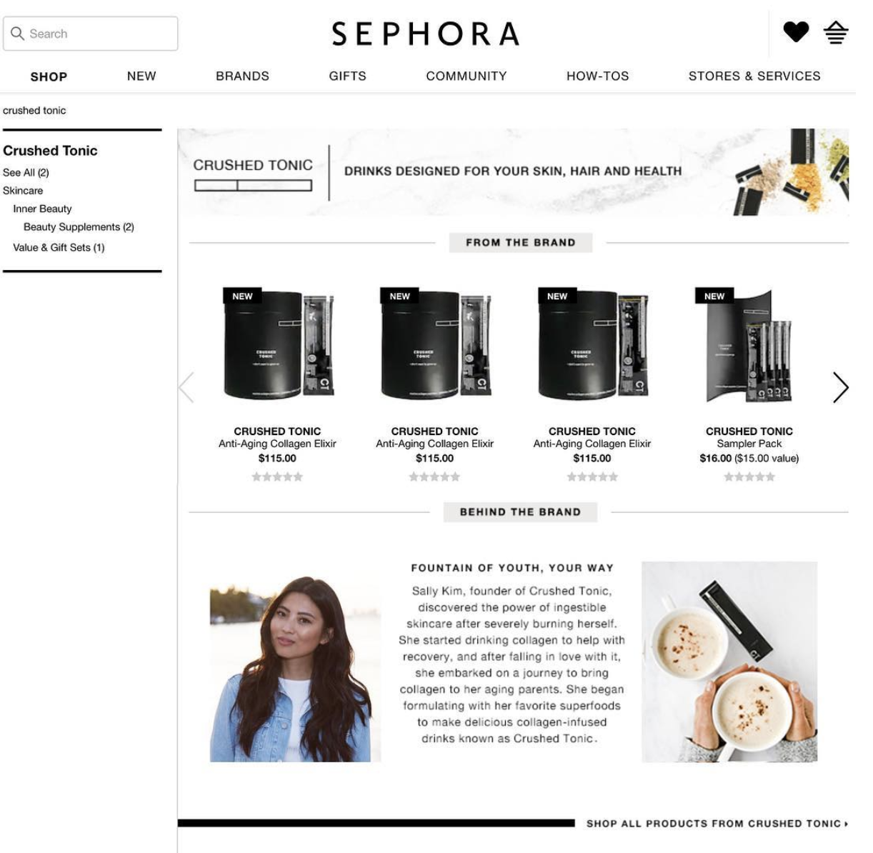
Task: Open the BRANDS menu
Action: pos(243,76)
